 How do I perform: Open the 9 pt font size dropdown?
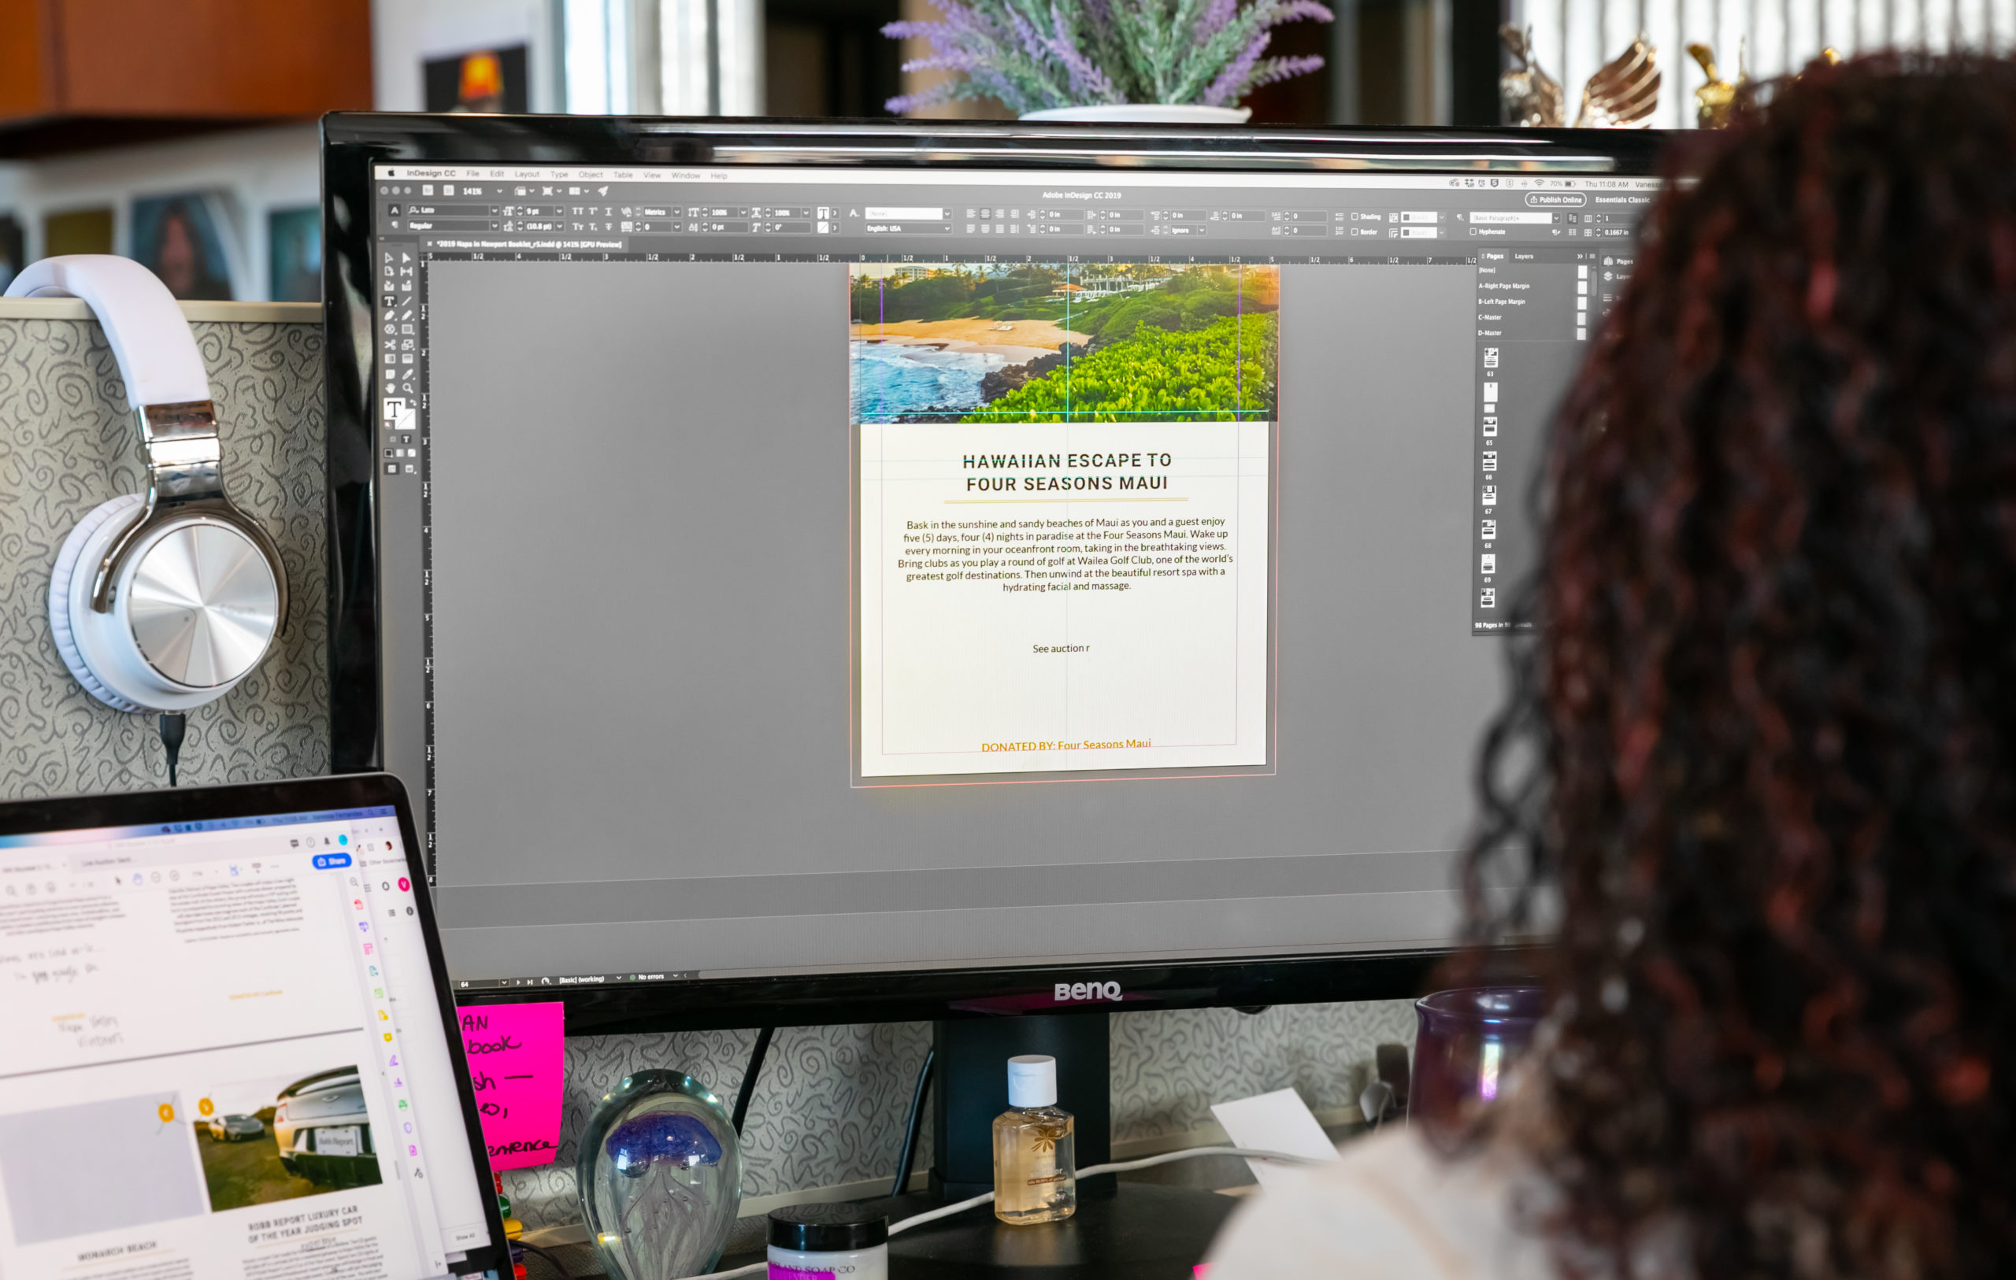558,212
